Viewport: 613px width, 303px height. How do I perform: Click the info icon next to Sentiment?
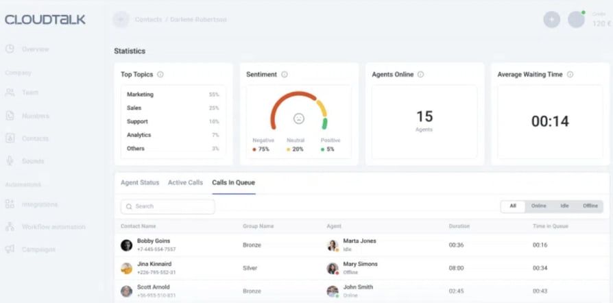tap(285, 74)
